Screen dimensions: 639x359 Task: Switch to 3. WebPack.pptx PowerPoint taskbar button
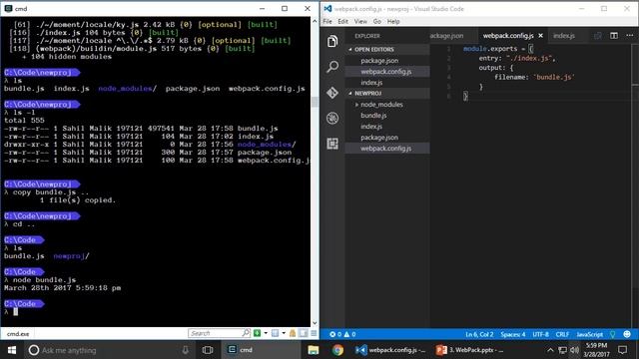(469, 350)
